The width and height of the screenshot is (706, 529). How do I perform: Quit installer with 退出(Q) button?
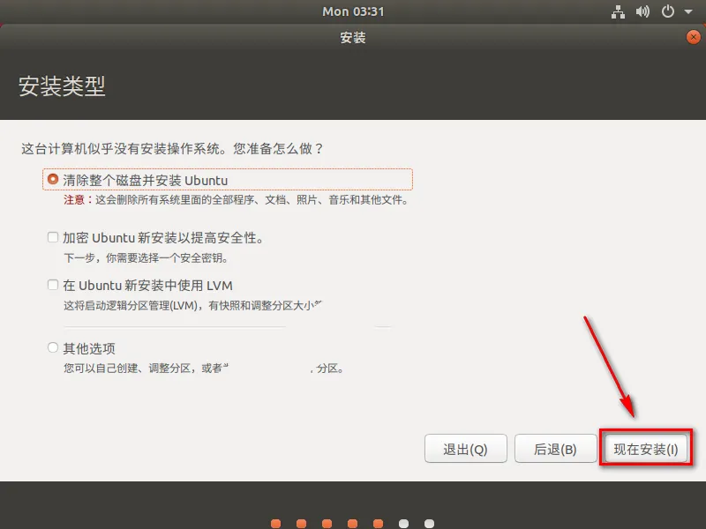click(466, 449)
